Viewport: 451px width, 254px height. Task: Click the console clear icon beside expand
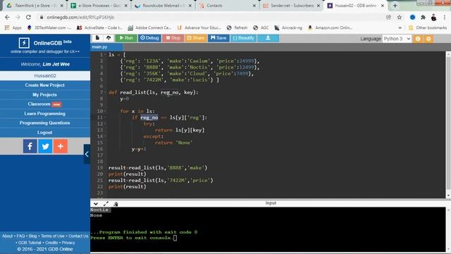(116, 204)
